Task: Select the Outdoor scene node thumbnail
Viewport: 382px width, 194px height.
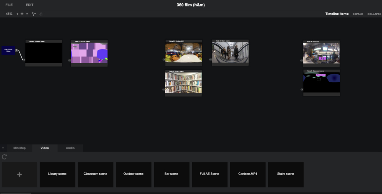Action: pyautogui.click(x=44, y=53)
